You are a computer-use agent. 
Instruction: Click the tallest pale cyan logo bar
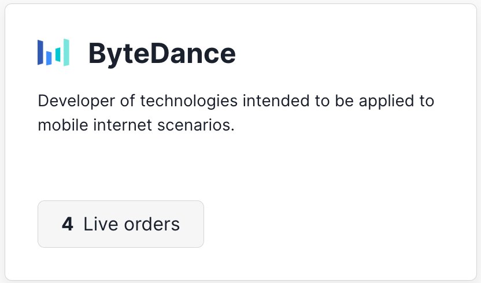point(66,52)
